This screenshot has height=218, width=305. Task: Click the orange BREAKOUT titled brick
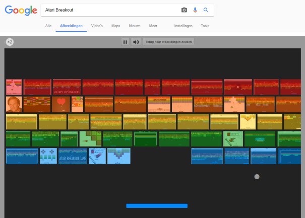click(x=159, y=104)
